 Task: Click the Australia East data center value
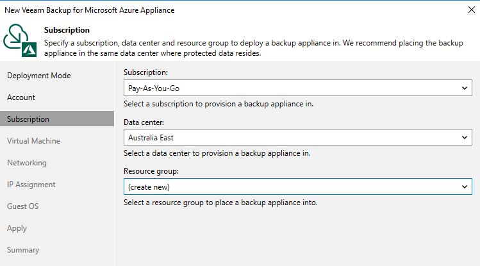point(151,138)
